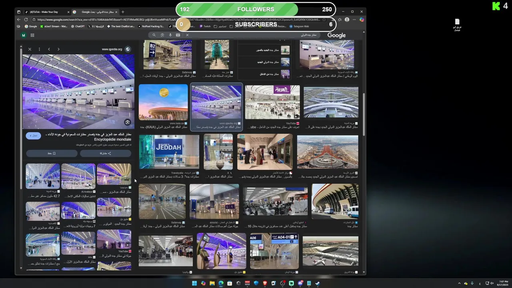Open the ChatGPT bookmark
This screenshot has height=288, width=512.
pos(78,26)
